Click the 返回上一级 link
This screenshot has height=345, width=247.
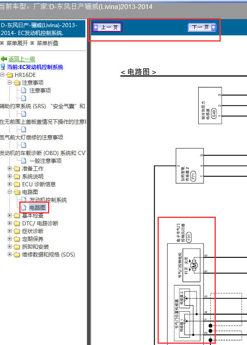[22, 59]
